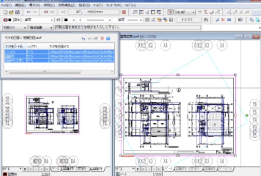261x176 pixels.
Task: Click the multicolored layers icon in the second toolbar
Action: [x=165, y=20]
